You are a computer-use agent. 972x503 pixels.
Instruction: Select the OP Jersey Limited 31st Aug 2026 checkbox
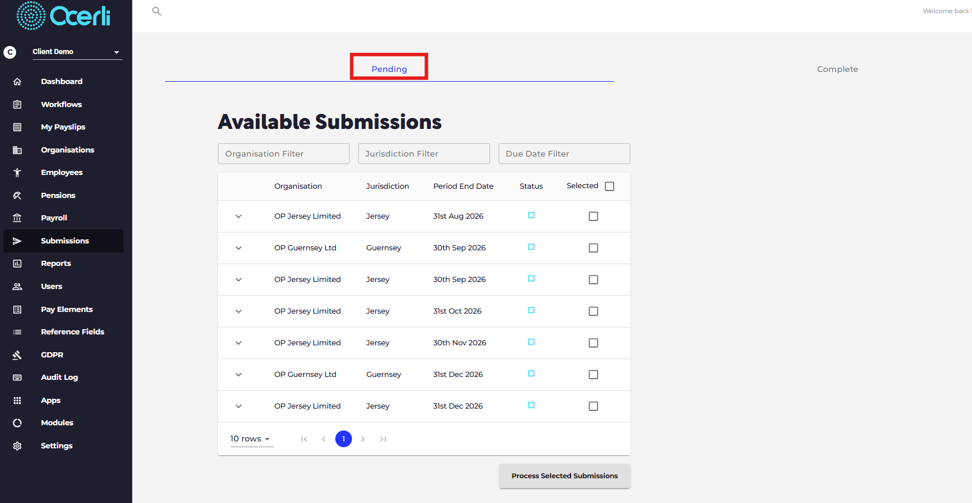coord(594,216)
